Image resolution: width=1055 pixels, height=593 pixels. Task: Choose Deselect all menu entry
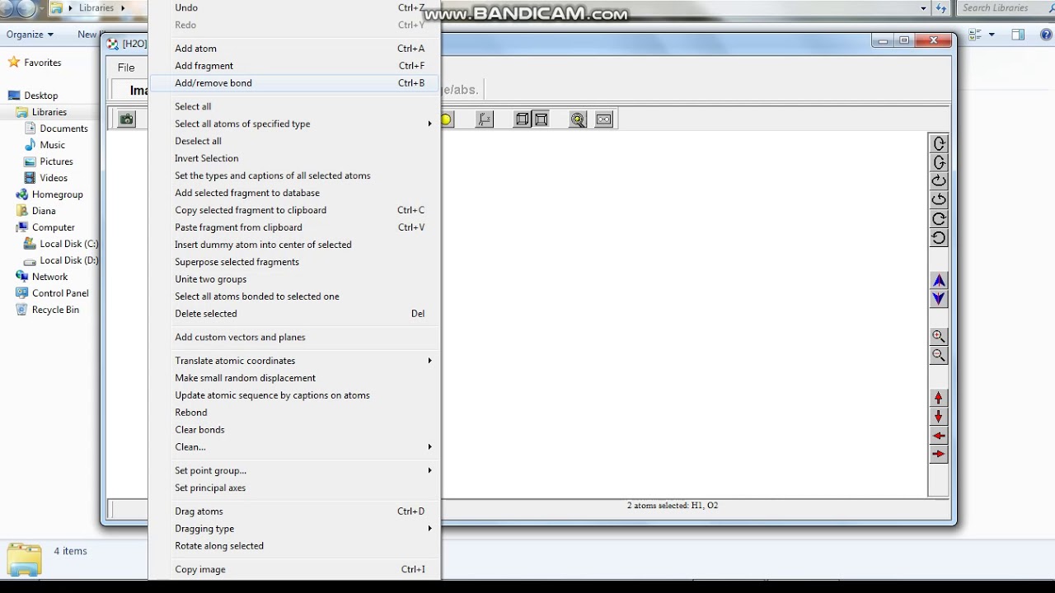click(x=295, y=141)
